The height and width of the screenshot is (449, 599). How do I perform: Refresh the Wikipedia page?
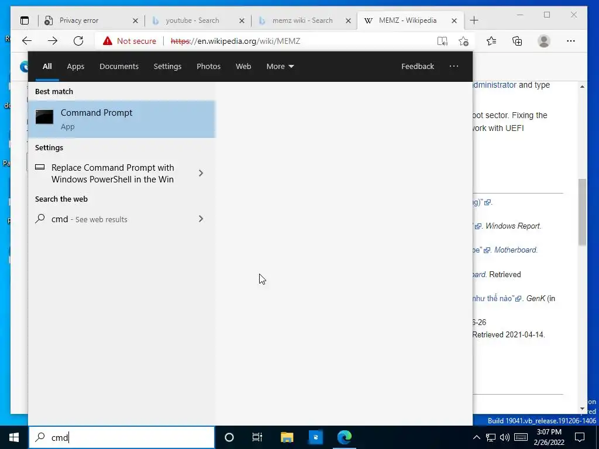78,41
